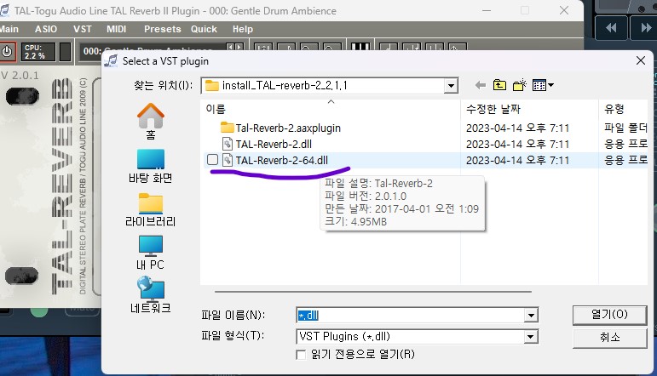Viewport: 657px width, 376px height.
Task: Click lower black knob on TAL-Reverb panel
Action: click(x=21, y=276)
